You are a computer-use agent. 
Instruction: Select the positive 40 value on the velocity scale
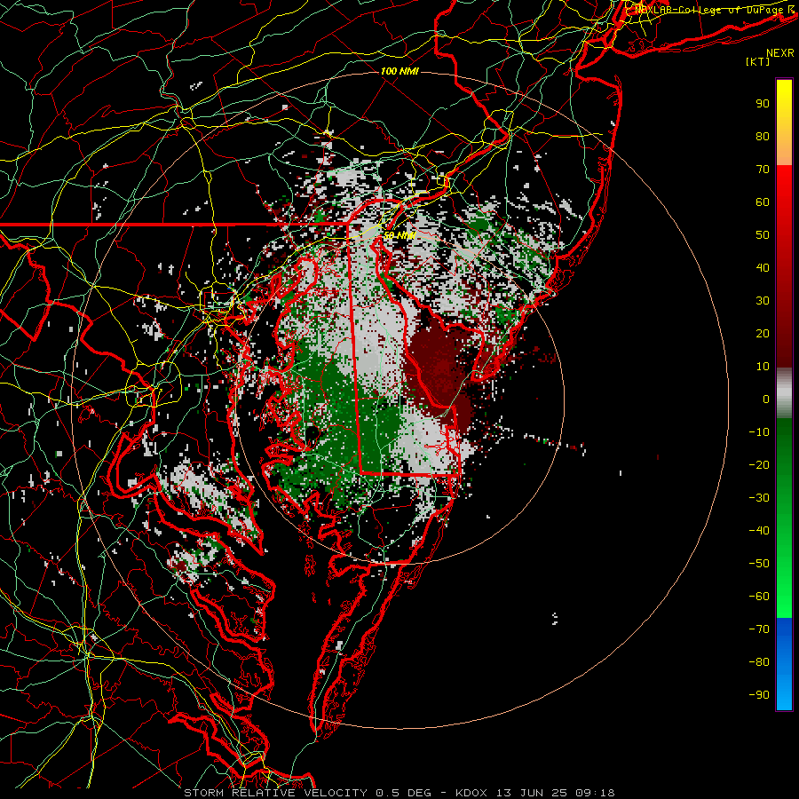[x=763, y=267]
